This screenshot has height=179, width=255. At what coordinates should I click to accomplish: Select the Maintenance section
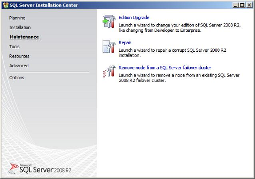[x=24, y=37]
